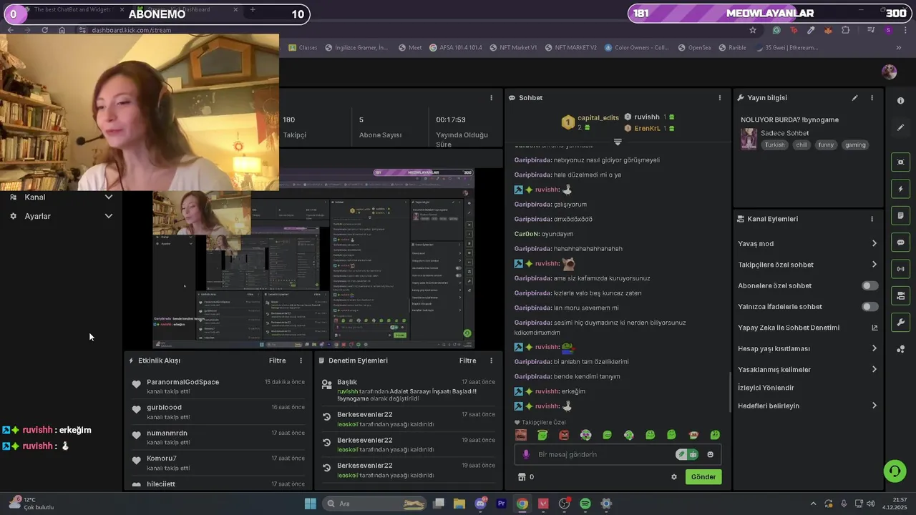Open Kanal Eylemleri three-dot menu
916x515 pixels.
pos(872,219)
